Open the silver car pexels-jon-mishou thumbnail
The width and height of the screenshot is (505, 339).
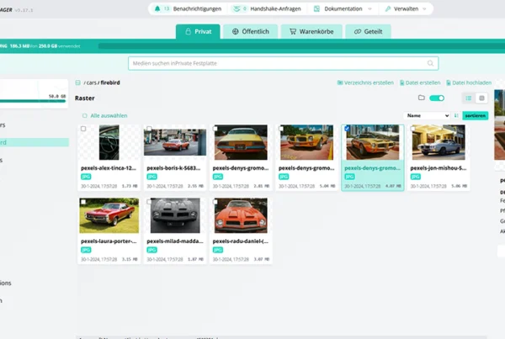point(439,143)
